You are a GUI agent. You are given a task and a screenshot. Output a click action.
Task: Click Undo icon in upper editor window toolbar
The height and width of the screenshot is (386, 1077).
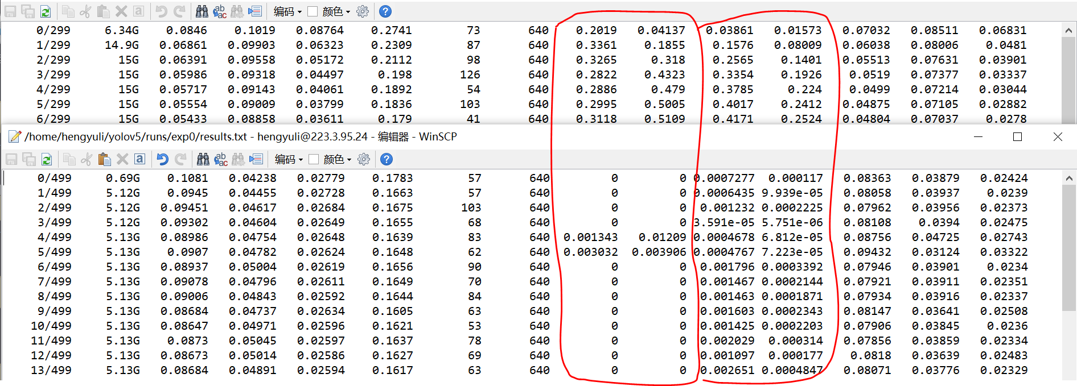point(162,11)
